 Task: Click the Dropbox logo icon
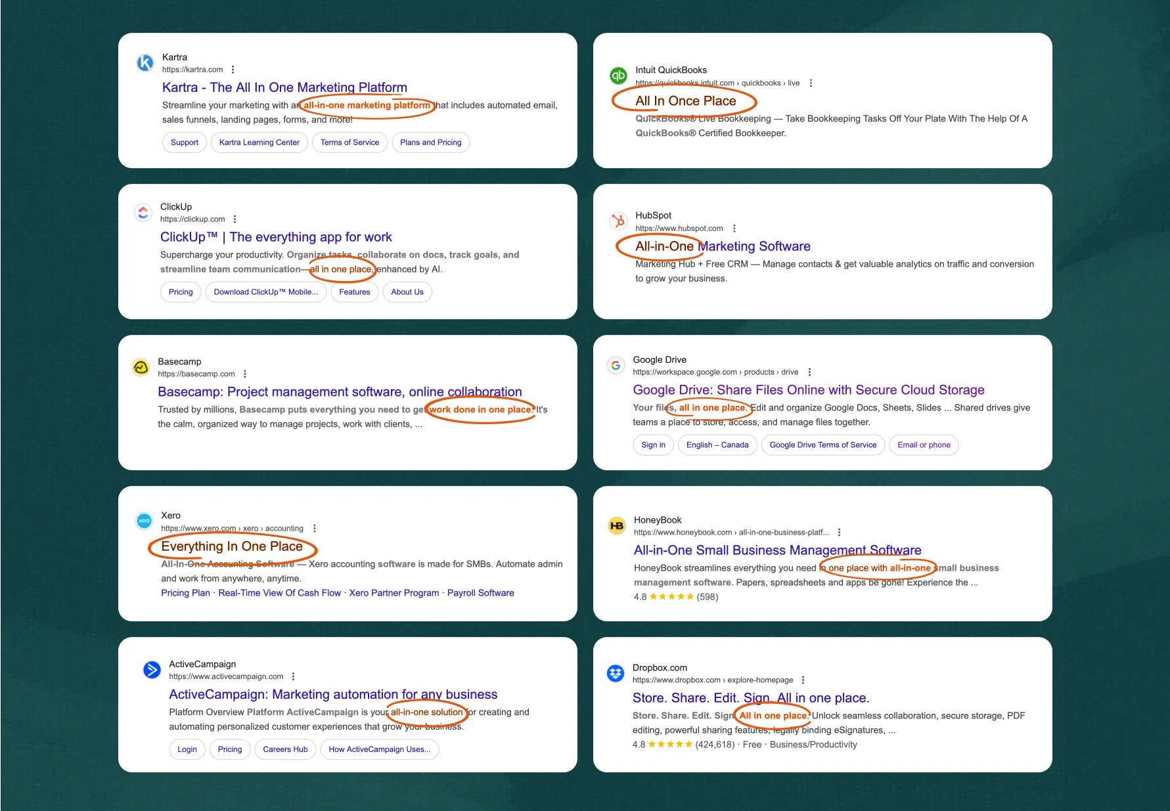[616, 673]
